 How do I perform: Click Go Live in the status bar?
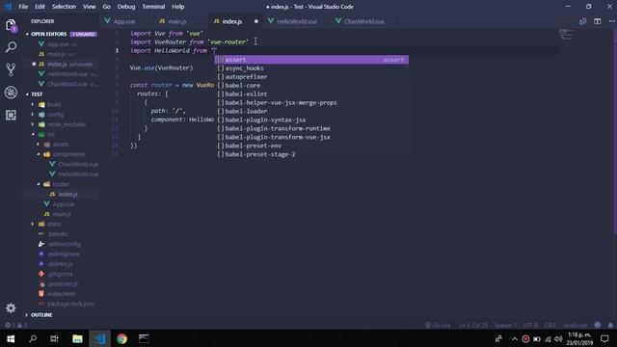[x=438, y=326]
